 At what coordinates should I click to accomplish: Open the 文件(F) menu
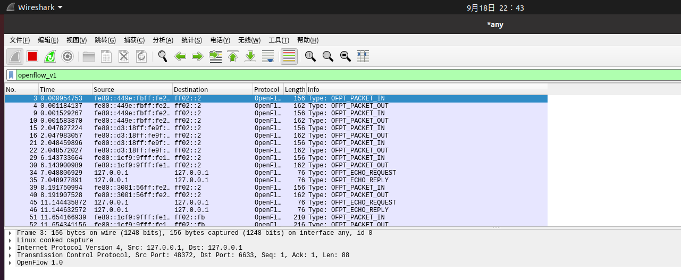coord(20,40)
